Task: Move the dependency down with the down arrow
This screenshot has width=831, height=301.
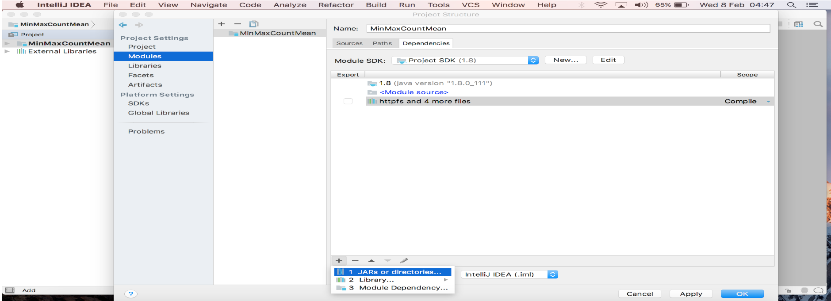Action: click(387, 261)
